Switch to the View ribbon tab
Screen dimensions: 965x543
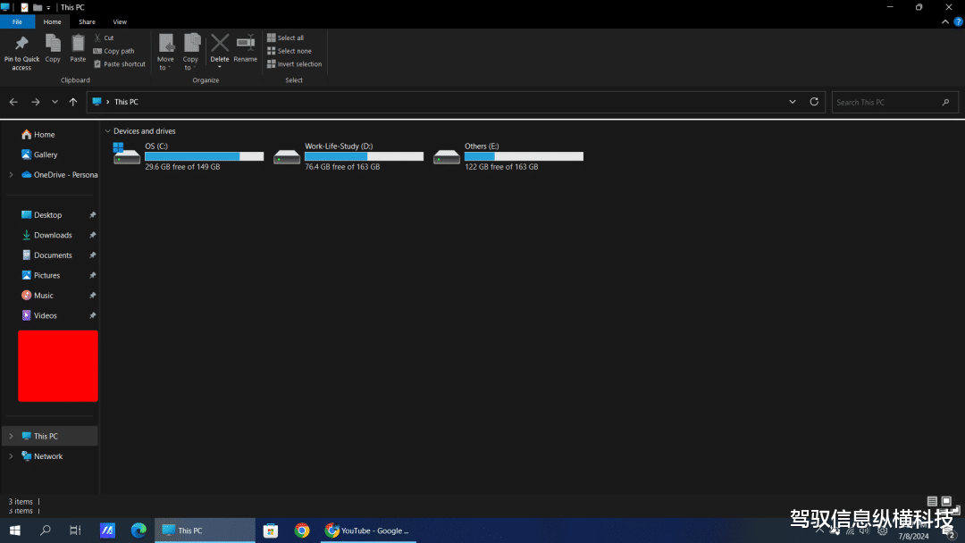[x=120, y=21]
